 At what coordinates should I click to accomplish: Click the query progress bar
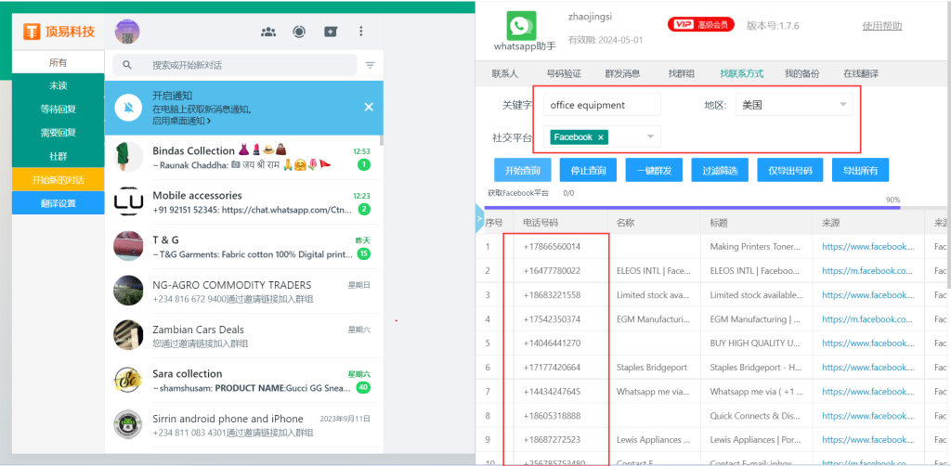tap(692, 207)
